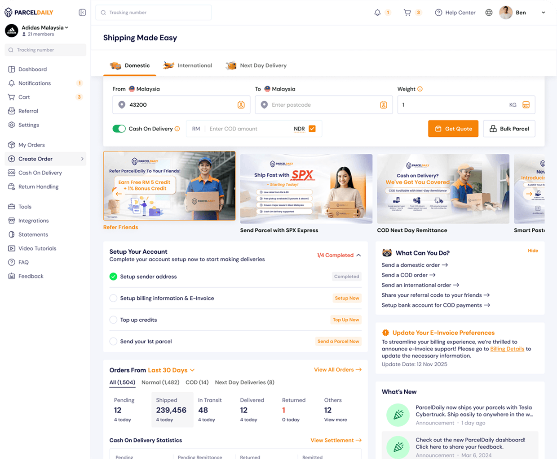Click the Top Up Now button
The width and height of the screenshot is (557, 459).
pyautogui.click(x=346, y=320)
